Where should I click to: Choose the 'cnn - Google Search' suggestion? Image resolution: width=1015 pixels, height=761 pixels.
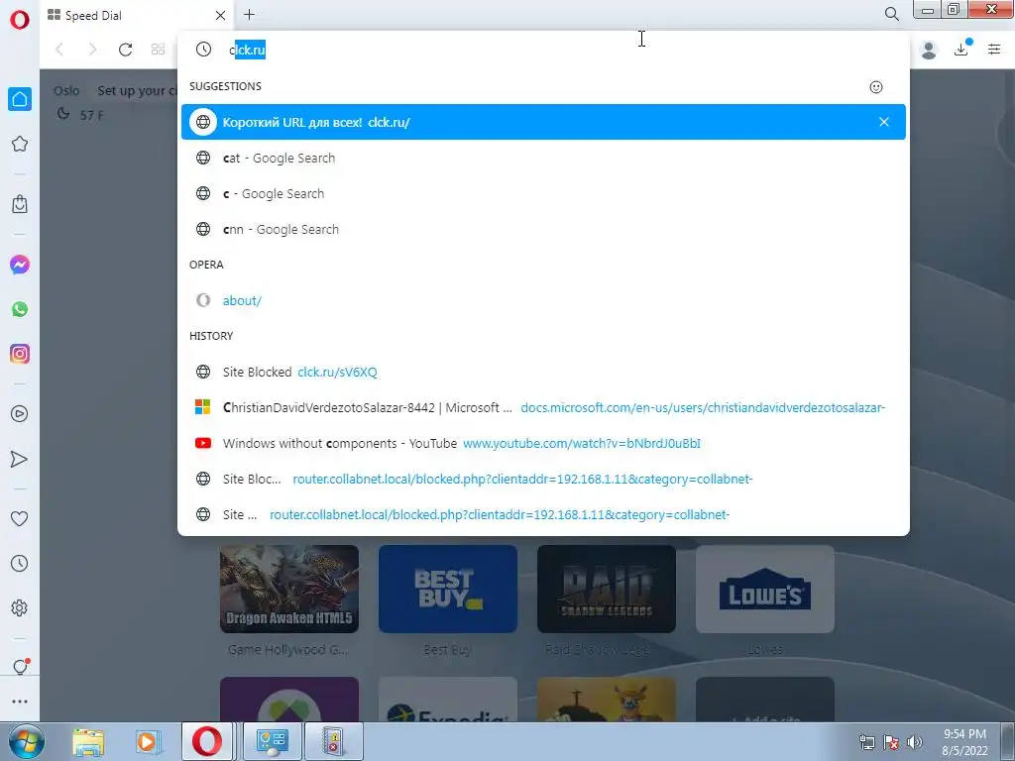point(543,229)
